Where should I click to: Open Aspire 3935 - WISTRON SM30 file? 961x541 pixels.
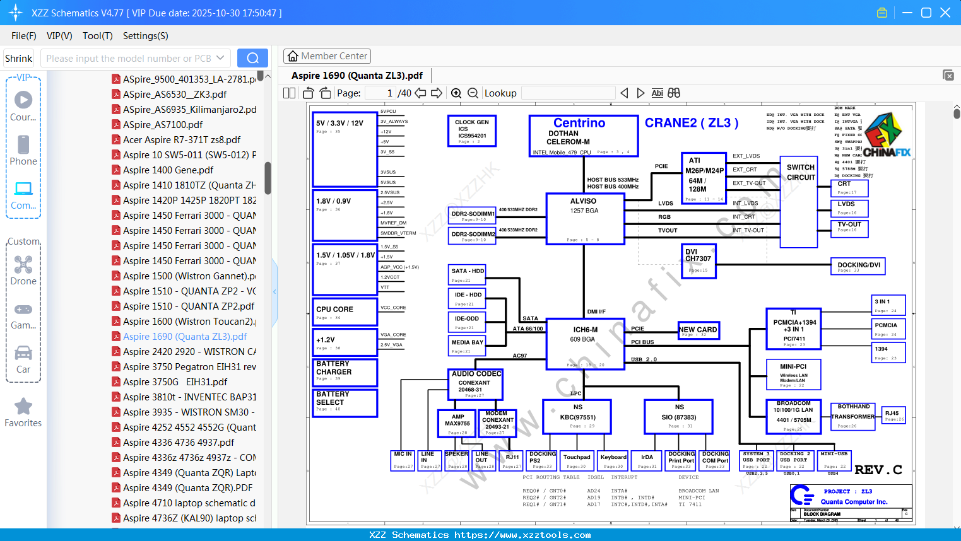pos(190,412)
